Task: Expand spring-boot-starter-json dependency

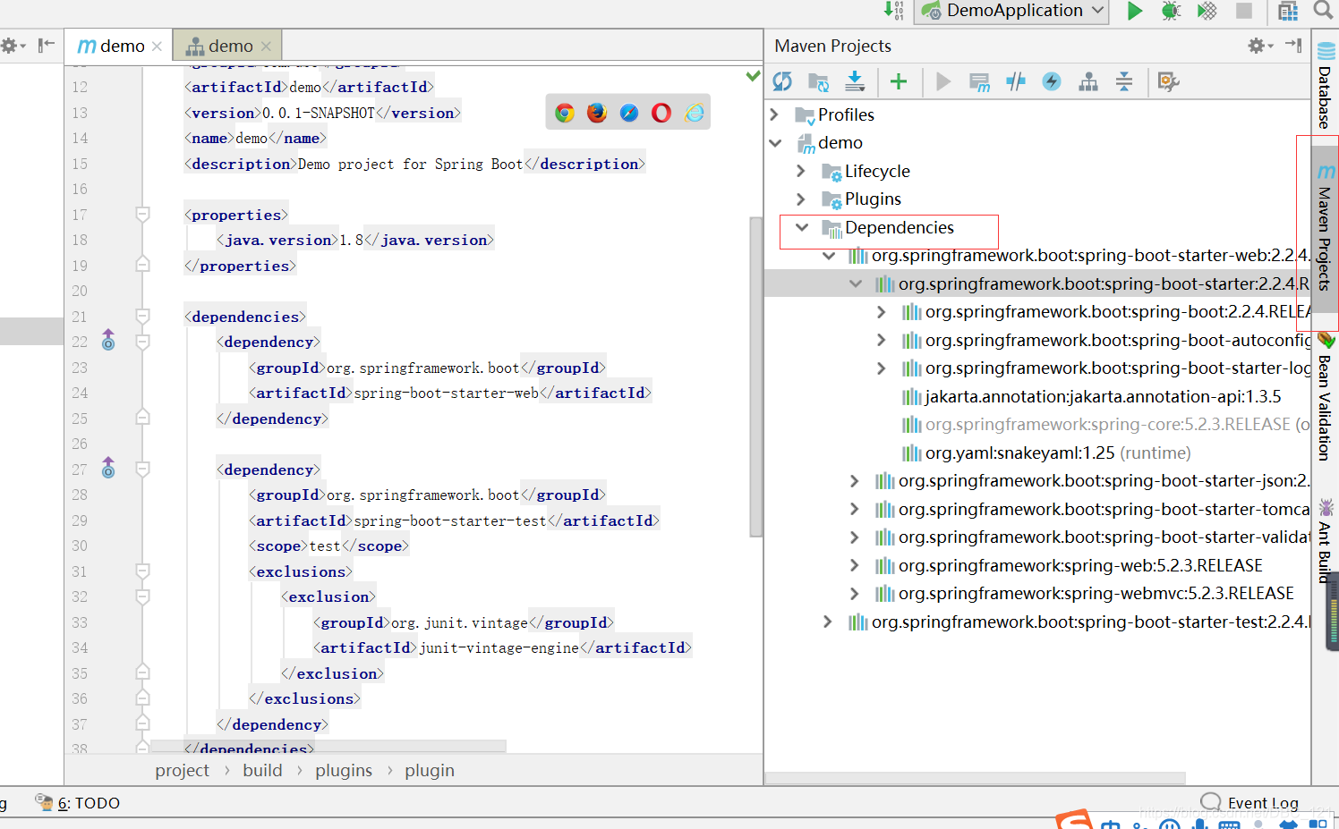Action: (855, 481)
